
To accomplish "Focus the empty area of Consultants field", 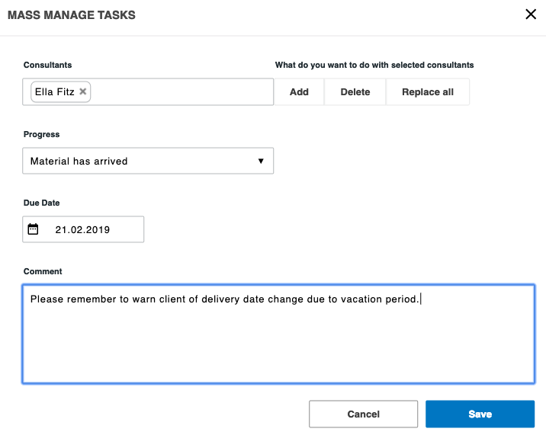I will 181,92.
